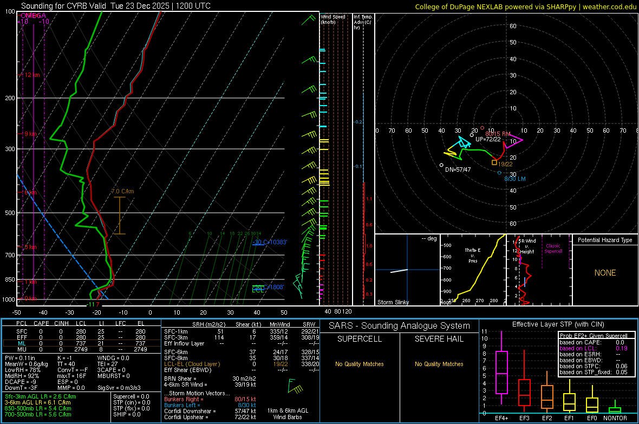Select Sfc-3km AGL LR = 2.6 C/km
Screen dimensions: 639x424
41,396
